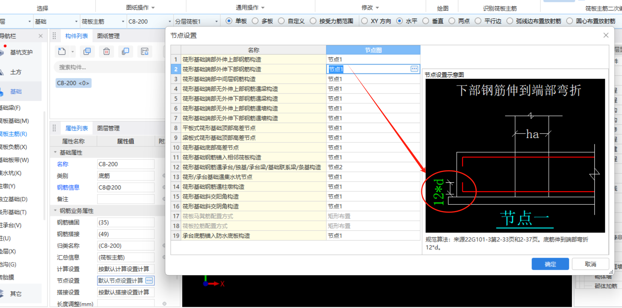Select the 两点 radio option

452,21
